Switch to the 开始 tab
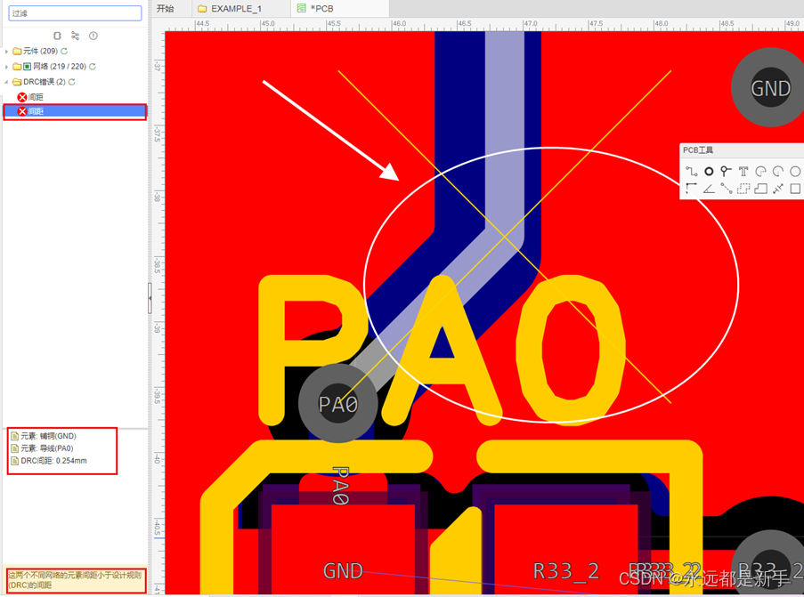804x597 pixels. [x=166, y=9]
